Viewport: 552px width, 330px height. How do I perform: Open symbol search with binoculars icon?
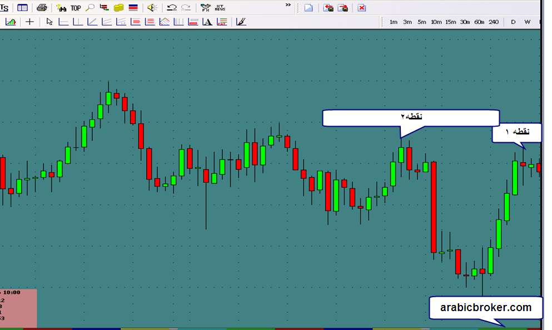[61, 8]
